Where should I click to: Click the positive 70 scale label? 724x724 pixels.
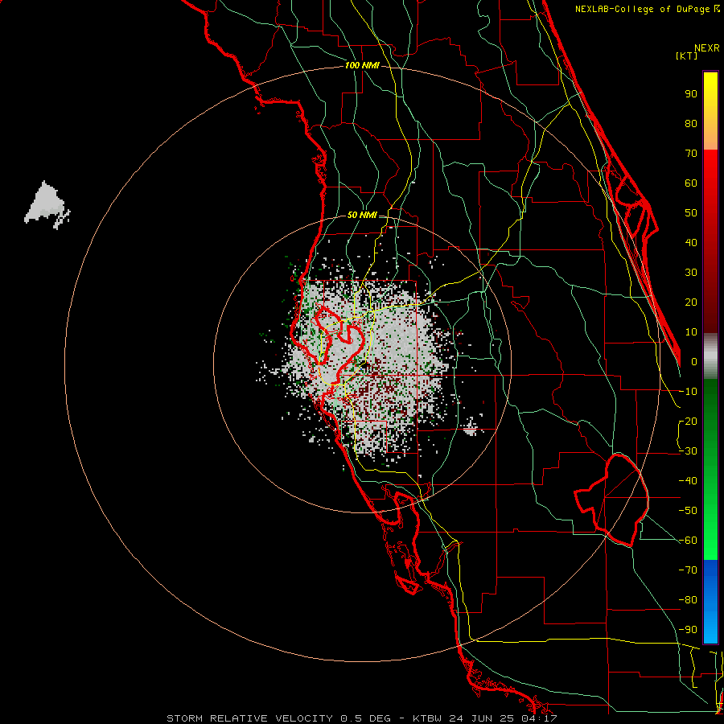click(691, 154)
